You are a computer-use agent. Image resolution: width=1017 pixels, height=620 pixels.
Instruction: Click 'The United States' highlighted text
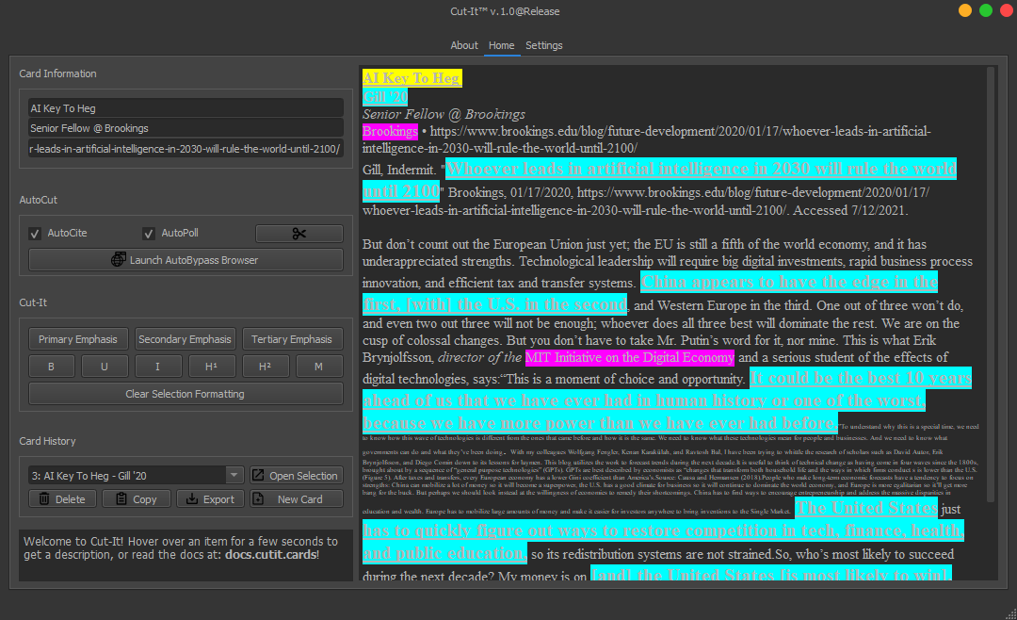pos(866,508)
